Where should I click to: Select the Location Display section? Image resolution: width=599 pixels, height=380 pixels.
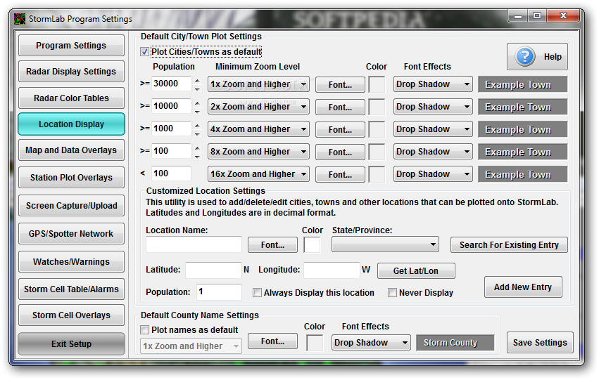tap(71, 124)
